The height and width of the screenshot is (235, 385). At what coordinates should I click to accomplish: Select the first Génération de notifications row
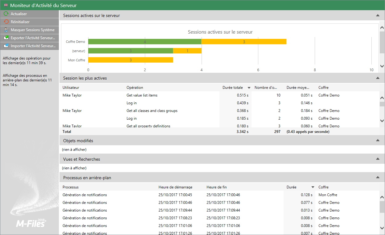tap(85, 195)
